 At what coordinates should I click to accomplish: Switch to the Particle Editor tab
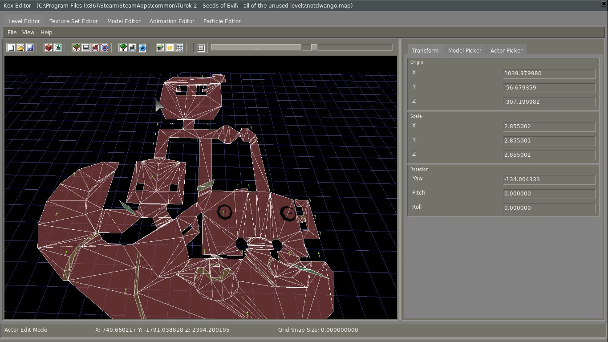pyautogui.click(x=222, y=21)
